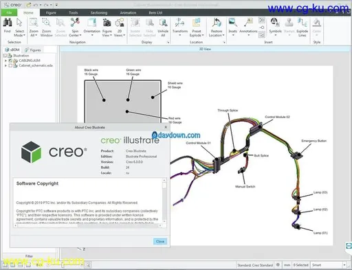This screenshot has width=352, height=270.
Task: Toggle the CABLING.ASM checkbox
Action: pos(10,60)
